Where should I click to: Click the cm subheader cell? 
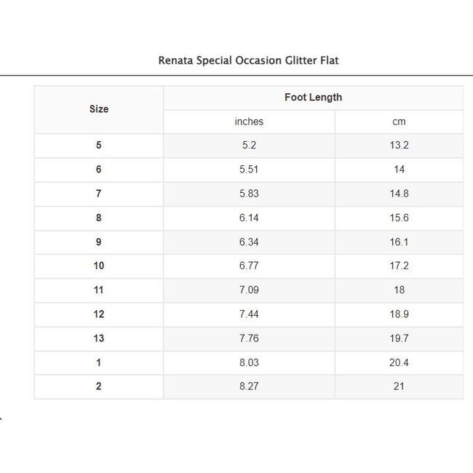tap(399, 122)
